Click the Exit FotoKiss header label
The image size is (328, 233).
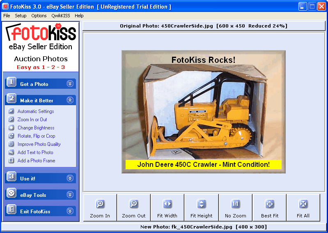point(35,212)
